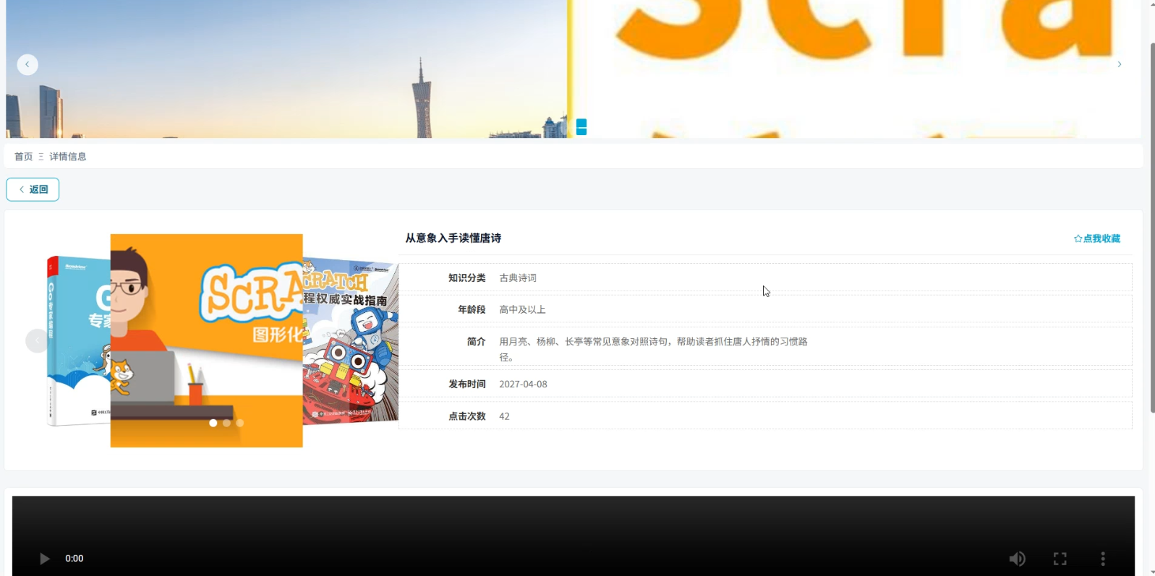
Task: Click the video time 0:00 display
Action: tap(74, 559)
